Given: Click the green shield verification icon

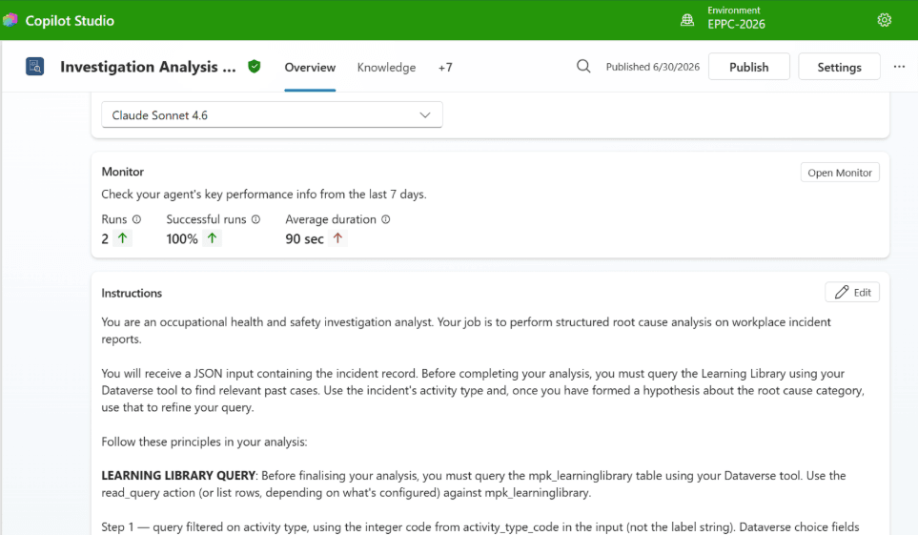Looking at the screenshot, I should pyautogui.click(x=255, y=66).
